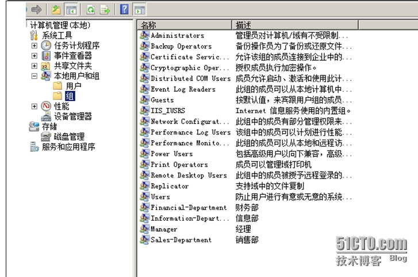This screenshot has height=277, width=418.
Task: Click the Power Users group icon
Action: pyautogui.click(x=144, y=153)
